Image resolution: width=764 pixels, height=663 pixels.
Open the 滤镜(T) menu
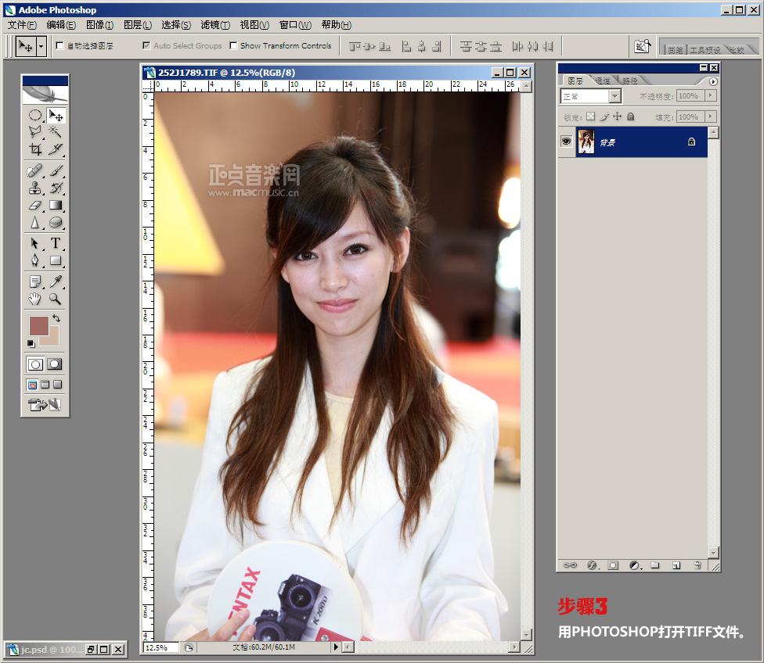215,25
